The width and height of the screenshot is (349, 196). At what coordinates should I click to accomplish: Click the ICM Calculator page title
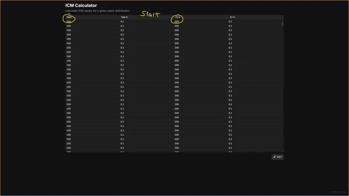pos(81,5)
